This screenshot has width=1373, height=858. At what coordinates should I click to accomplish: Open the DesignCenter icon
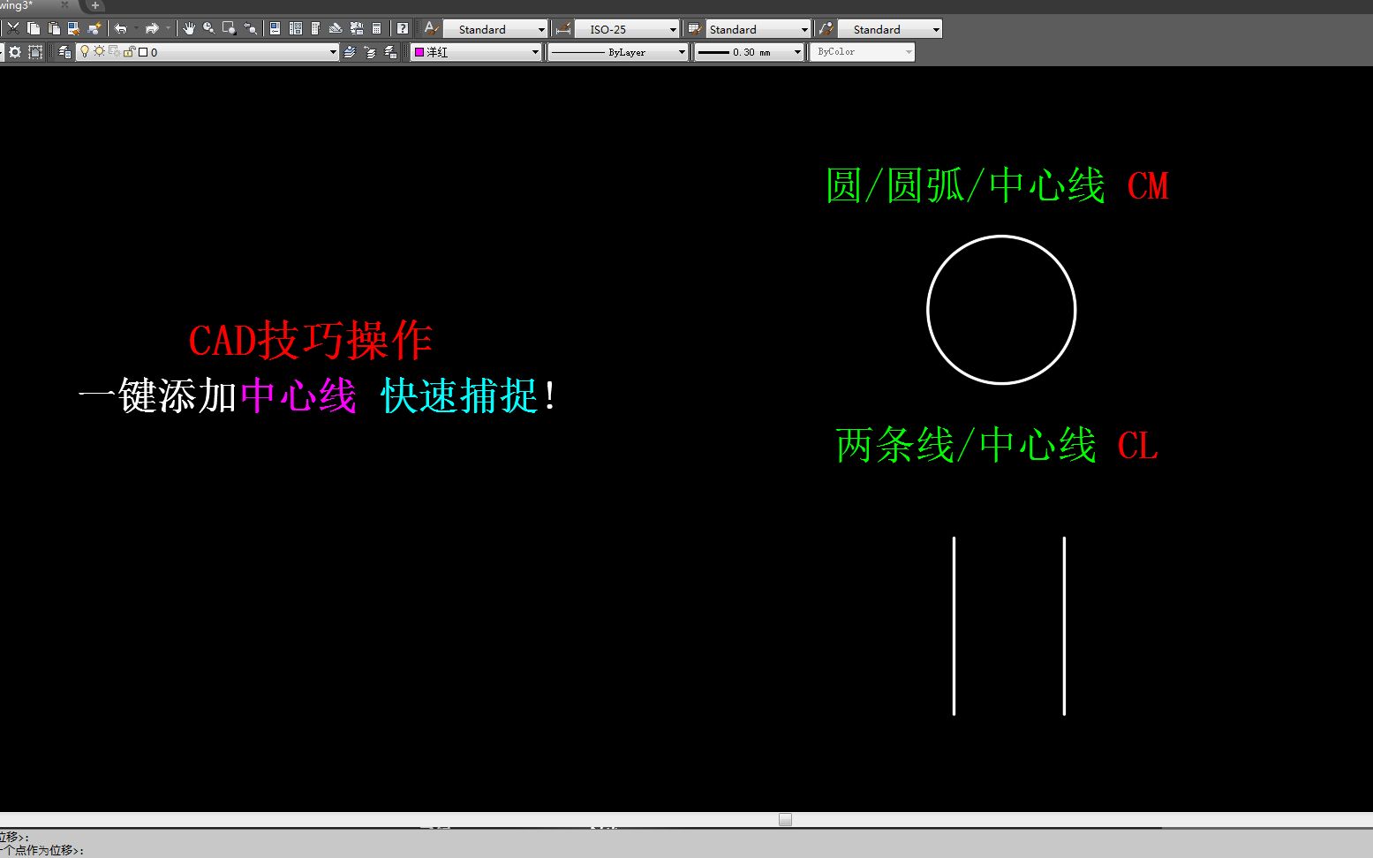pyautogui.click(x=296, y=28)
